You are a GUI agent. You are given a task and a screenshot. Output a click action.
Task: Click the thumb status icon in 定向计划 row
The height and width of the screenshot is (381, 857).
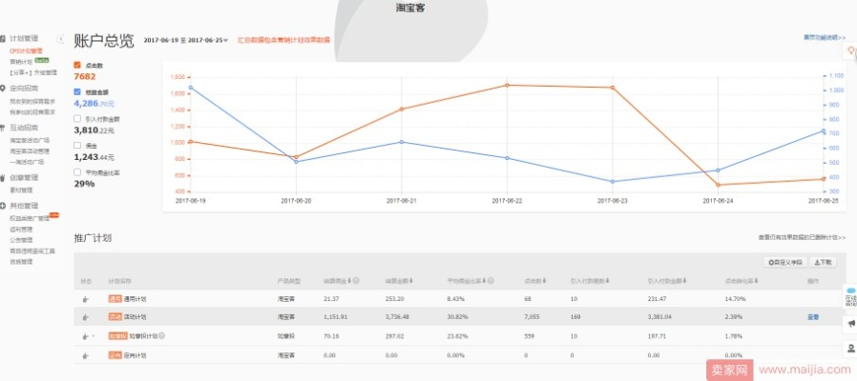tap(85, 356)
